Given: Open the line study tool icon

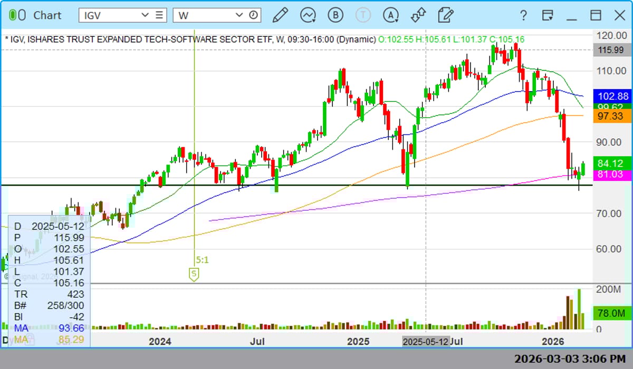Looking at the screenshot, I should 308,15.
